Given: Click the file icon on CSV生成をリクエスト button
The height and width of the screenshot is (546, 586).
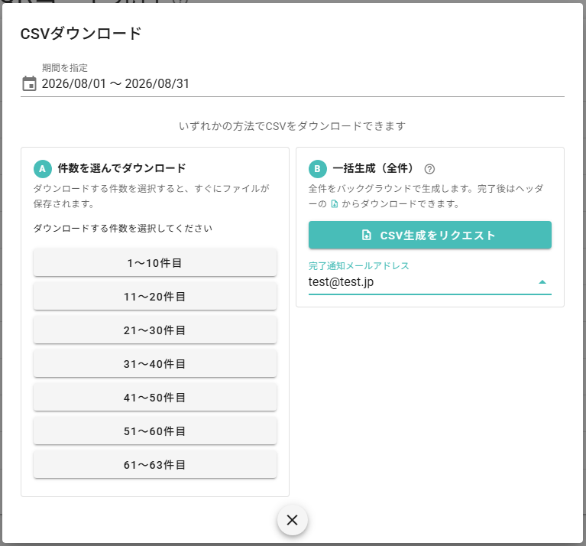Looking at the screenshot, I should point(366,235).
